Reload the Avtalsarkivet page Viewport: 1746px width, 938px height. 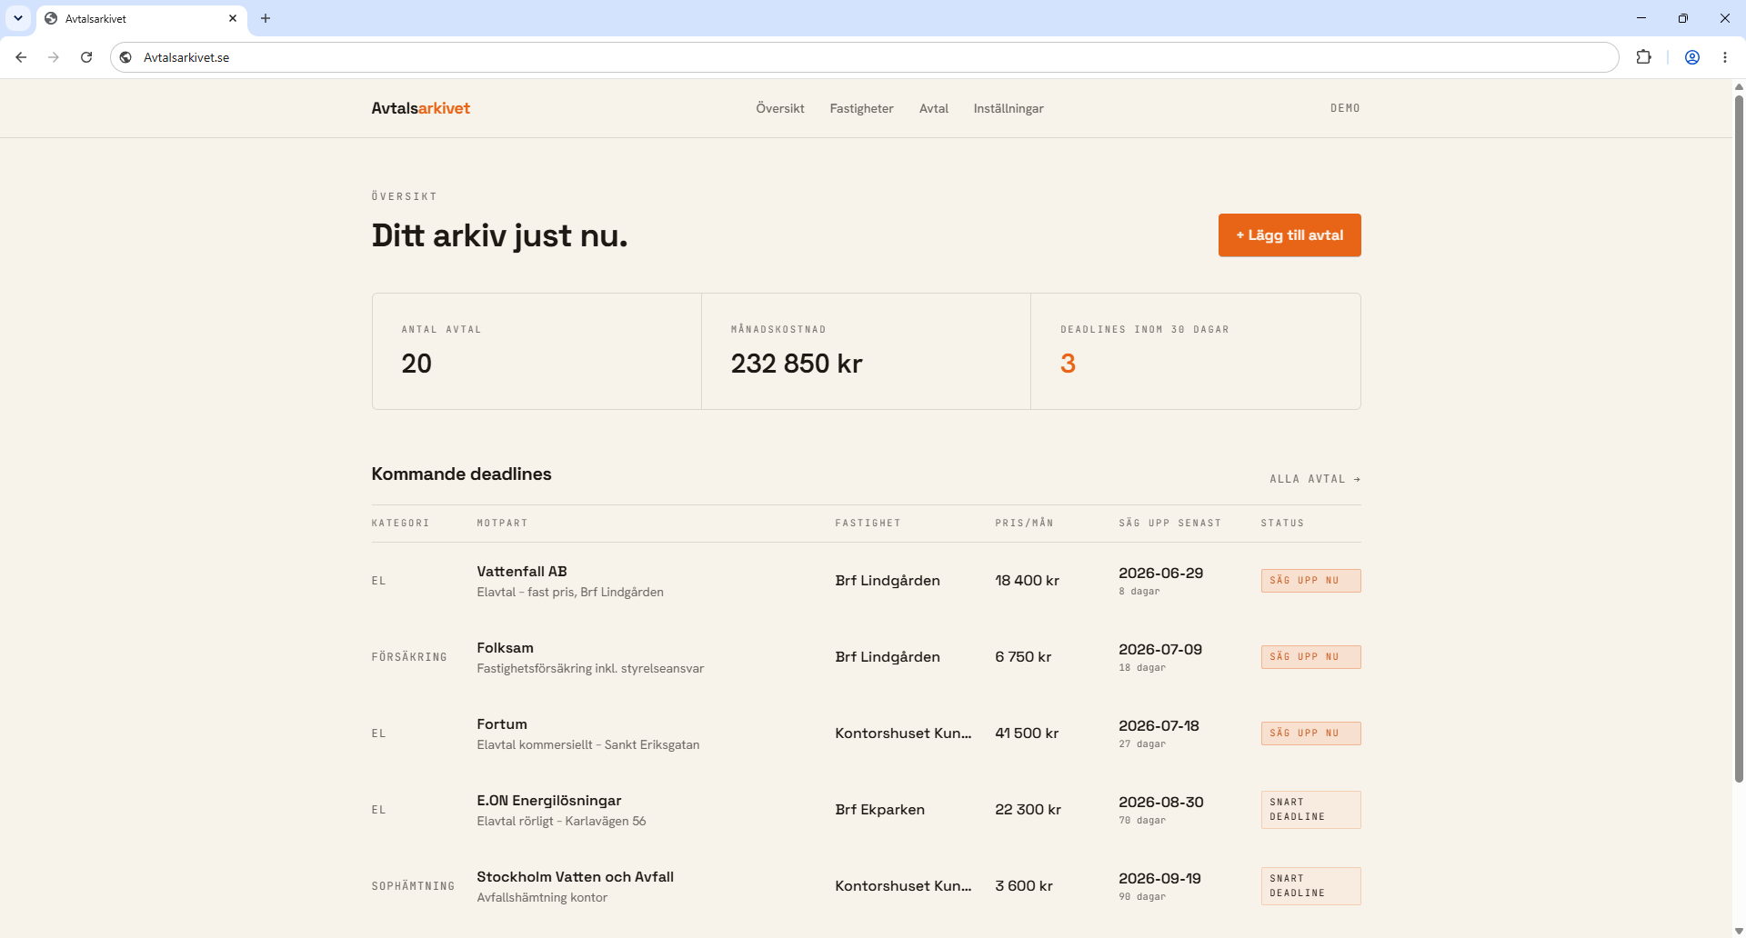[x=86, y=57]
